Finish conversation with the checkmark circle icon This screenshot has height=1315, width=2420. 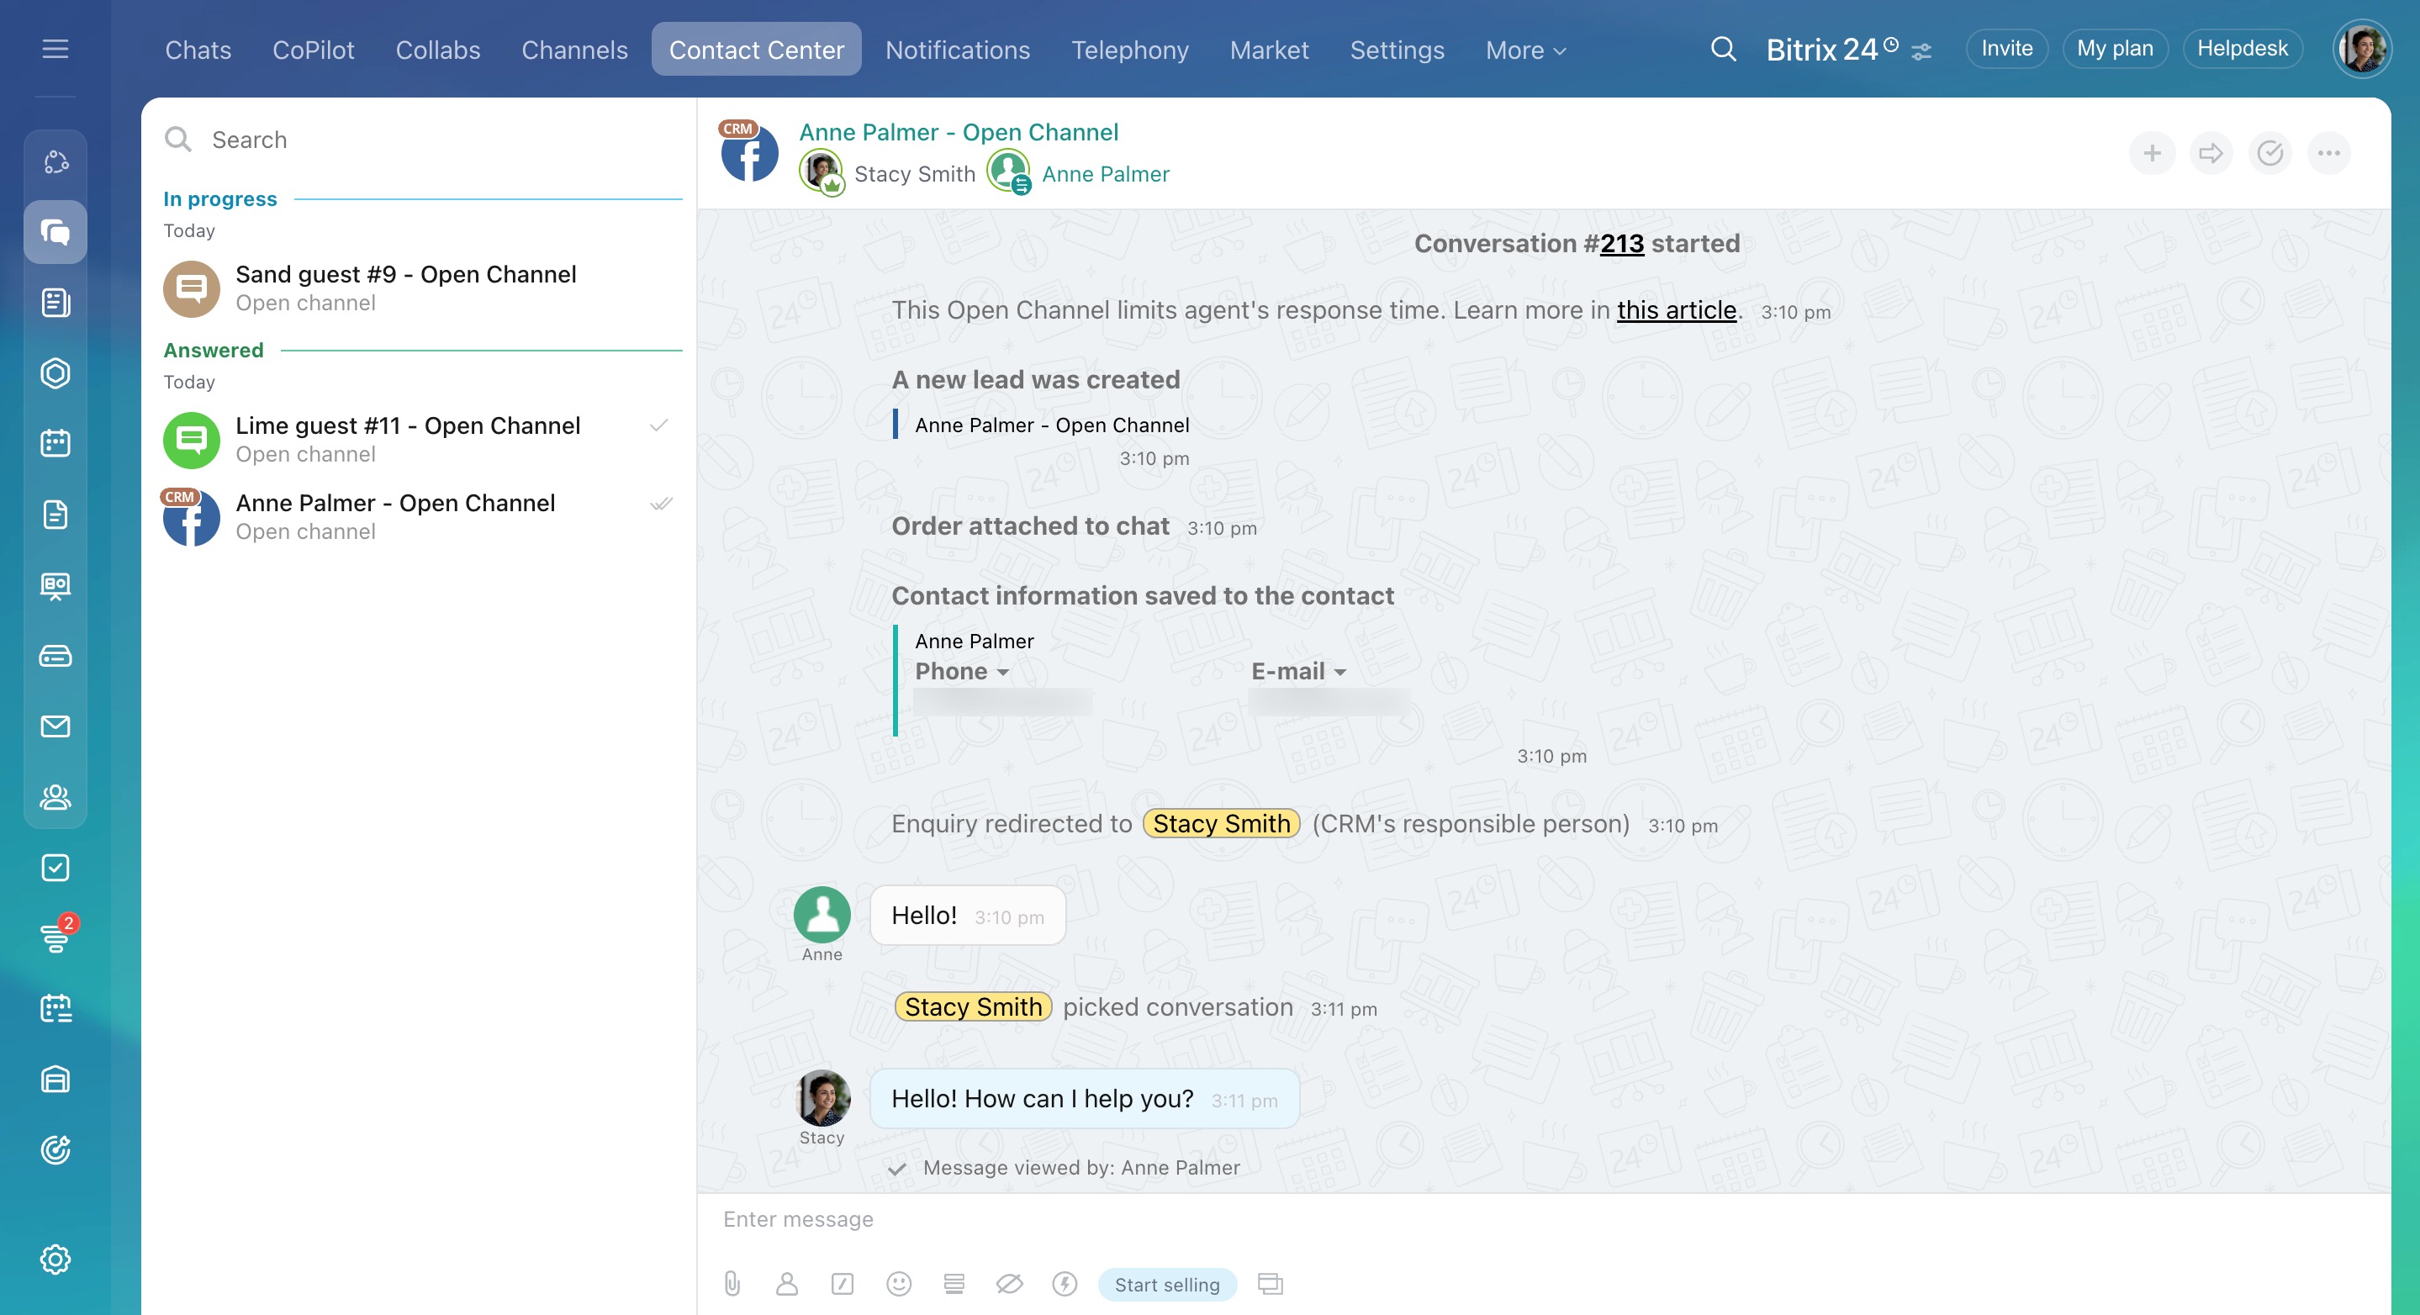tap(2269, 153)
